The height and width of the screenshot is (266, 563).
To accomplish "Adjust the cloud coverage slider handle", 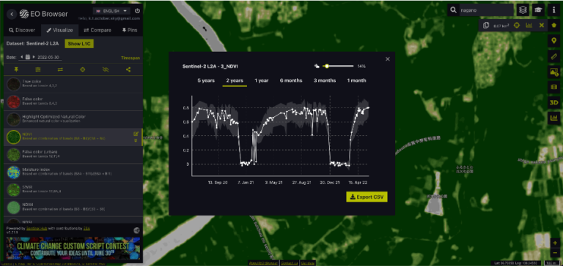I will (x=327, y=66).
